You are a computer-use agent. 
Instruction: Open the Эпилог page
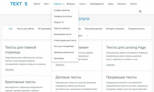133,4
